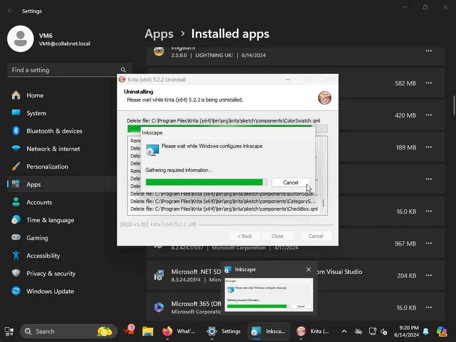Viewport: 456px width, 342px height.
Task: Switch to Firefox What's... taskbar item
Action: pyautogui.click(x=179, y=331)
